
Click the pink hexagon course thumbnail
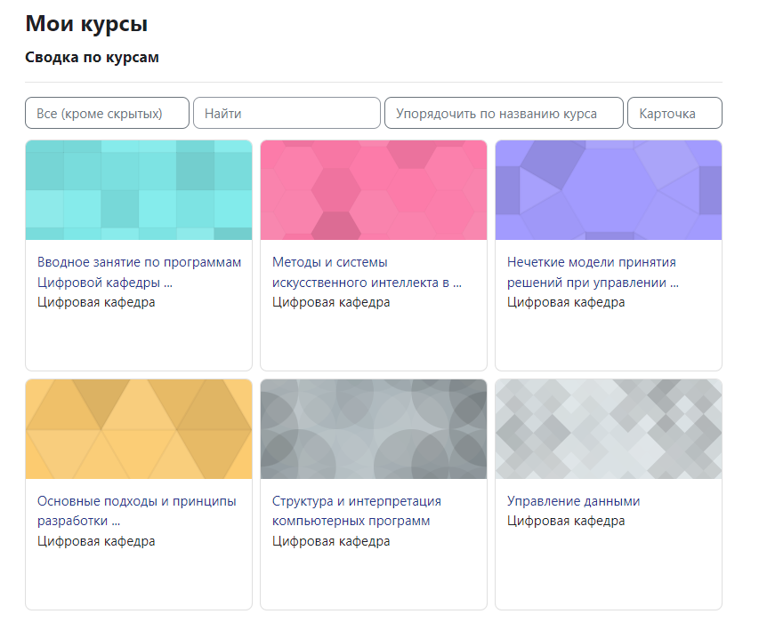[x=374, y=190]
